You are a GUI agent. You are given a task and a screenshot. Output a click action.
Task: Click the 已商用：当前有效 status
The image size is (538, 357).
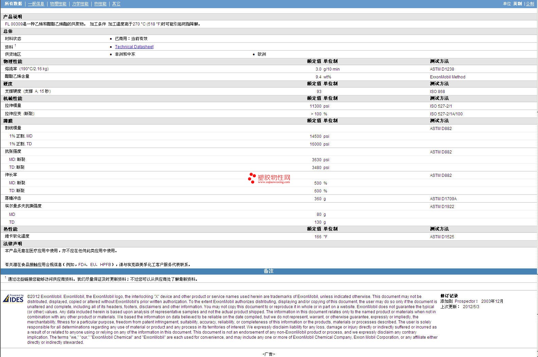pos(131,39)
